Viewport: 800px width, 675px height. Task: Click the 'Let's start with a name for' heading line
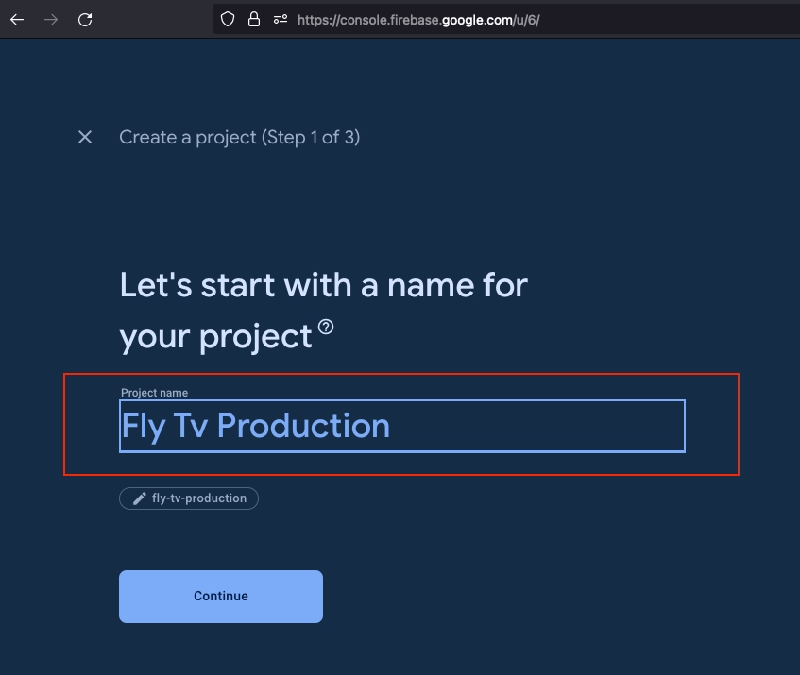tap(323, 284)
